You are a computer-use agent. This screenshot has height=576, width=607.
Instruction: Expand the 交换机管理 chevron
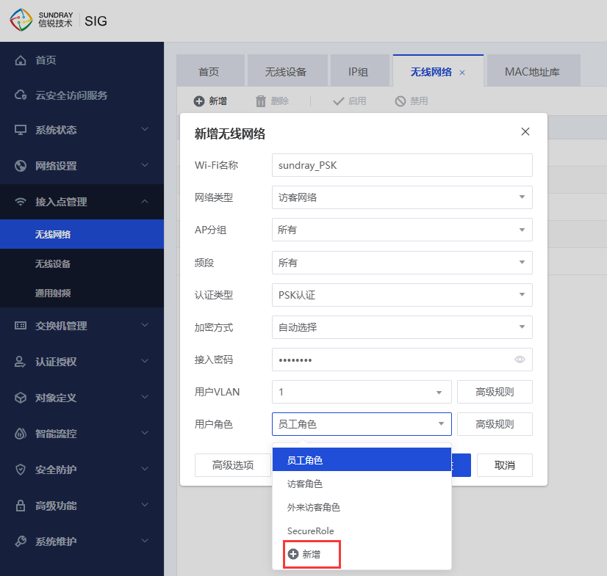[x=145, y=325]
